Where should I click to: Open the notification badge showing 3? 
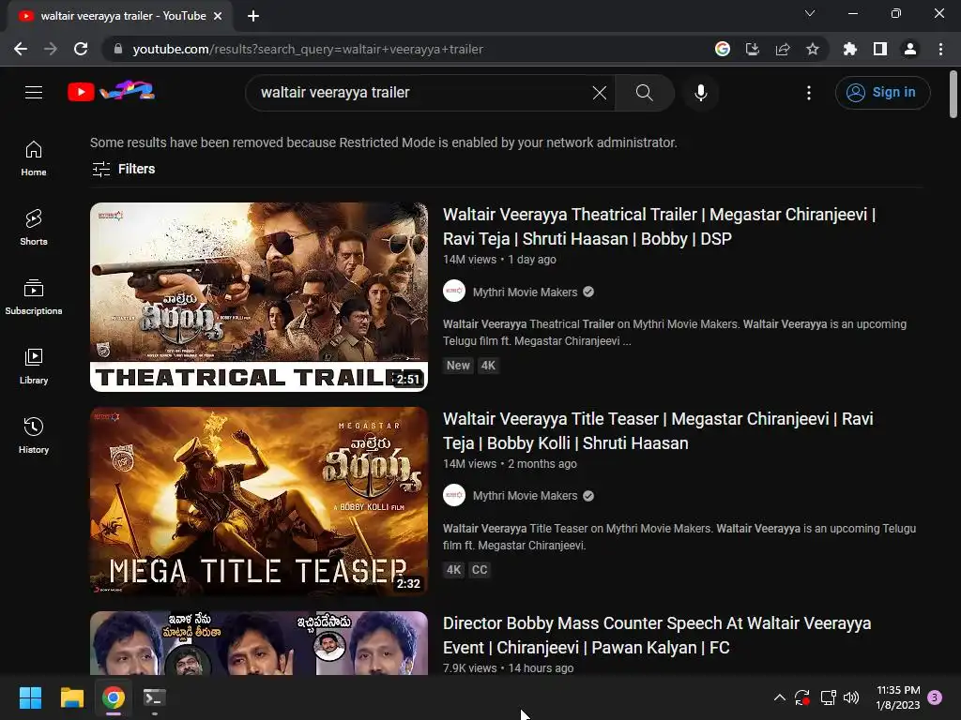click(935, 697)
